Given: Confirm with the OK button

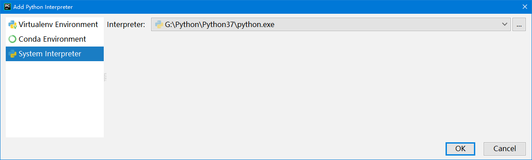Looking at the screenshot, I should click(461, 148).
